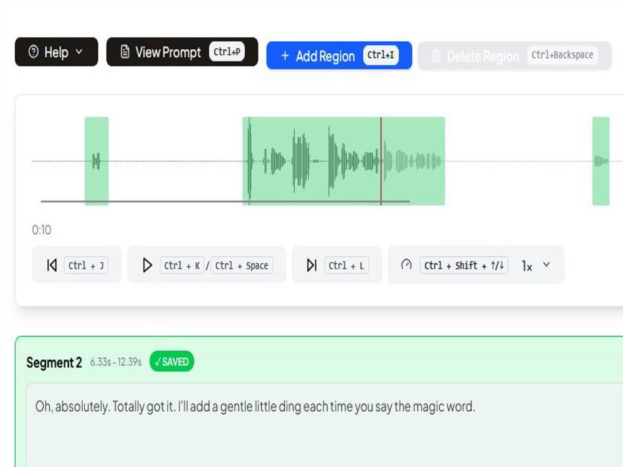Click the playback speed gauge icon
This screenshot has width=623, height=467.
[406, 265]
